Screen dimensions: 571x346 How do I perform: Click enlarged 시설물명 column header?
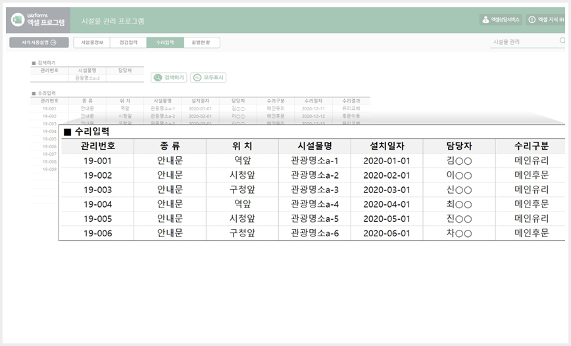314,146
